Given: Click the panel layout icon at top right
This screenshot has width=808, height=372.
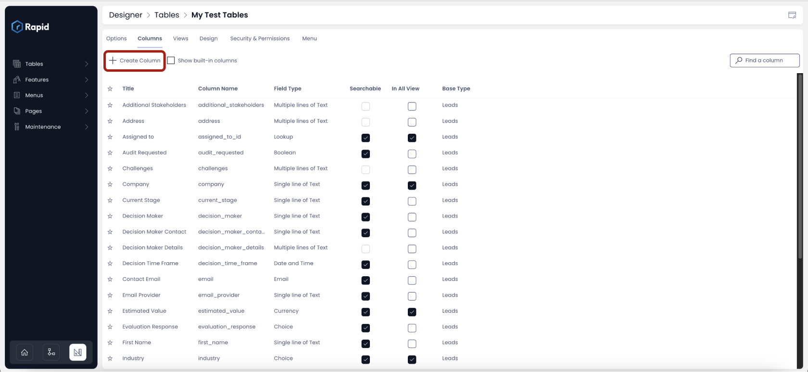Looking at the screenshot, I should coord(792,15).
